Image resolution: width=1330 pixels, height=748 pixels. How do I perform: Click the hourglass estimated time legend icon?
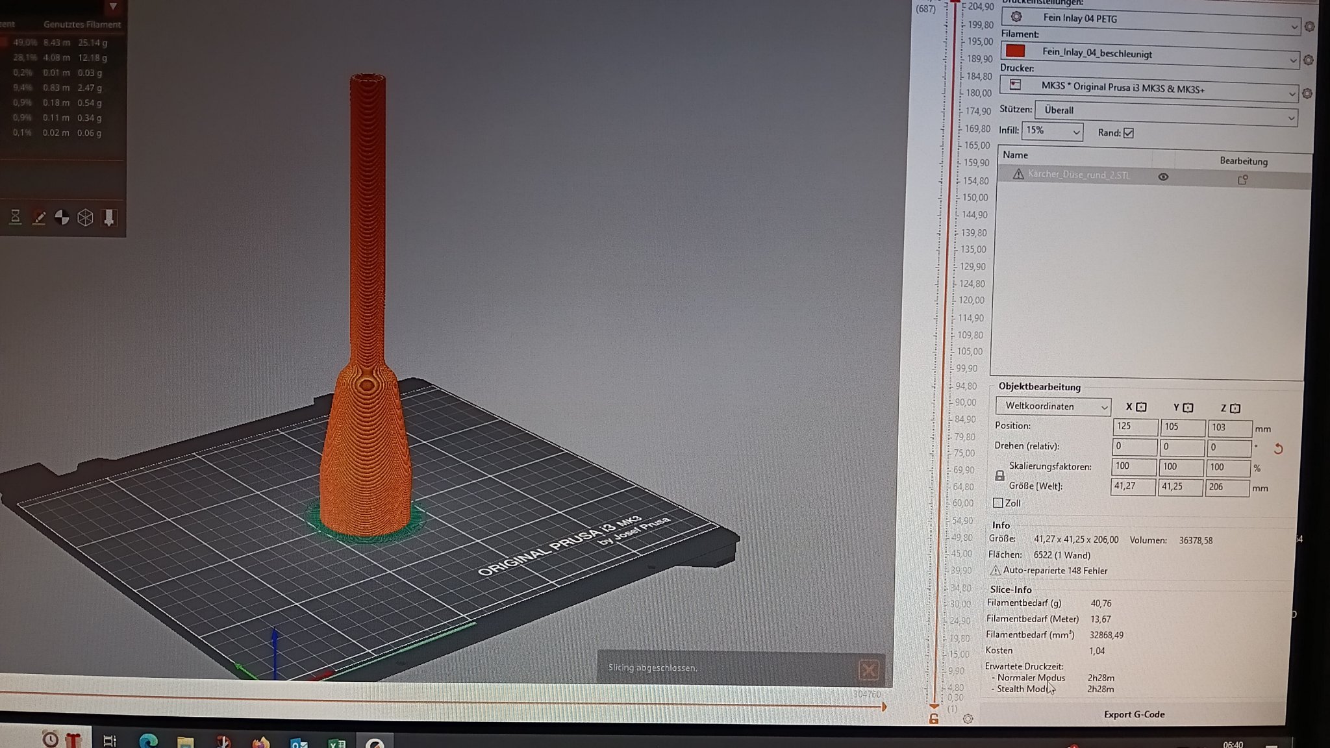click(x=16, y=218)
